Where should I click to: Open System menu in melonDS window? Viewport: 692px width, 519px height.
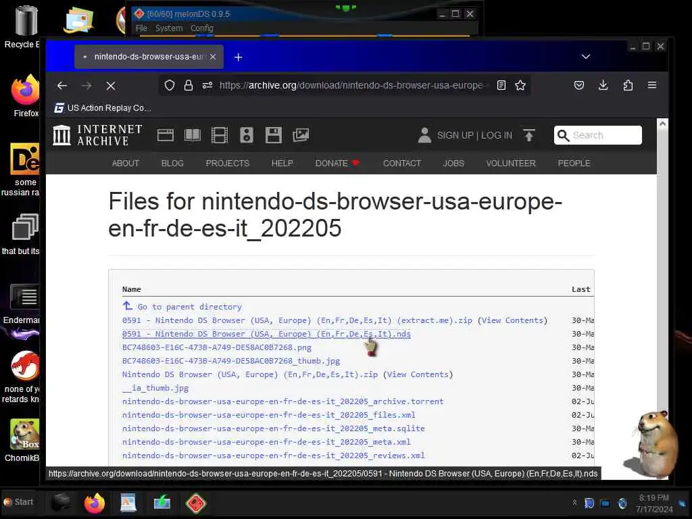[168, 28]
